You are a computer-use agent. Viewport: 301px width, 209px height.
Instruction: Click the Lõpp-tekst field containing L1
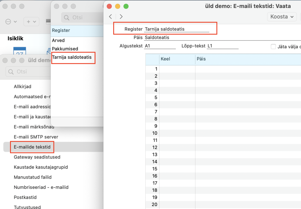222,46
